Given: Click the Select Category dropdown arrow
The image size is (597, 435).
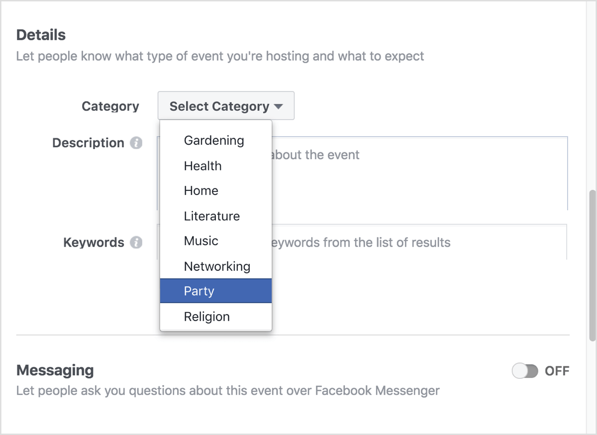Looking at the screenshot, I should click(x=279, y=106).
